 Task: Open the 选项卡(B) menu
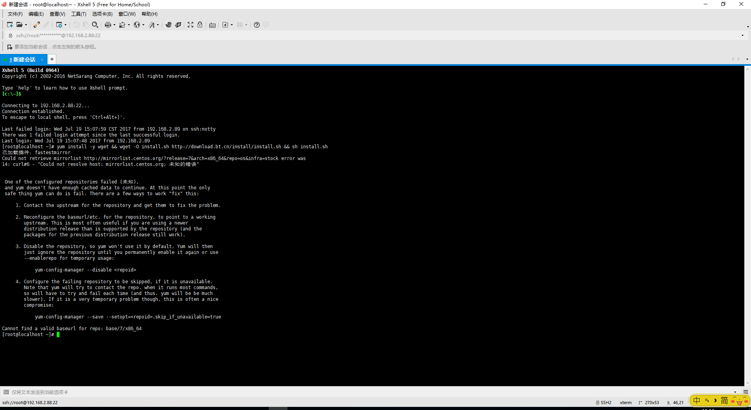[x=102, y=14]
